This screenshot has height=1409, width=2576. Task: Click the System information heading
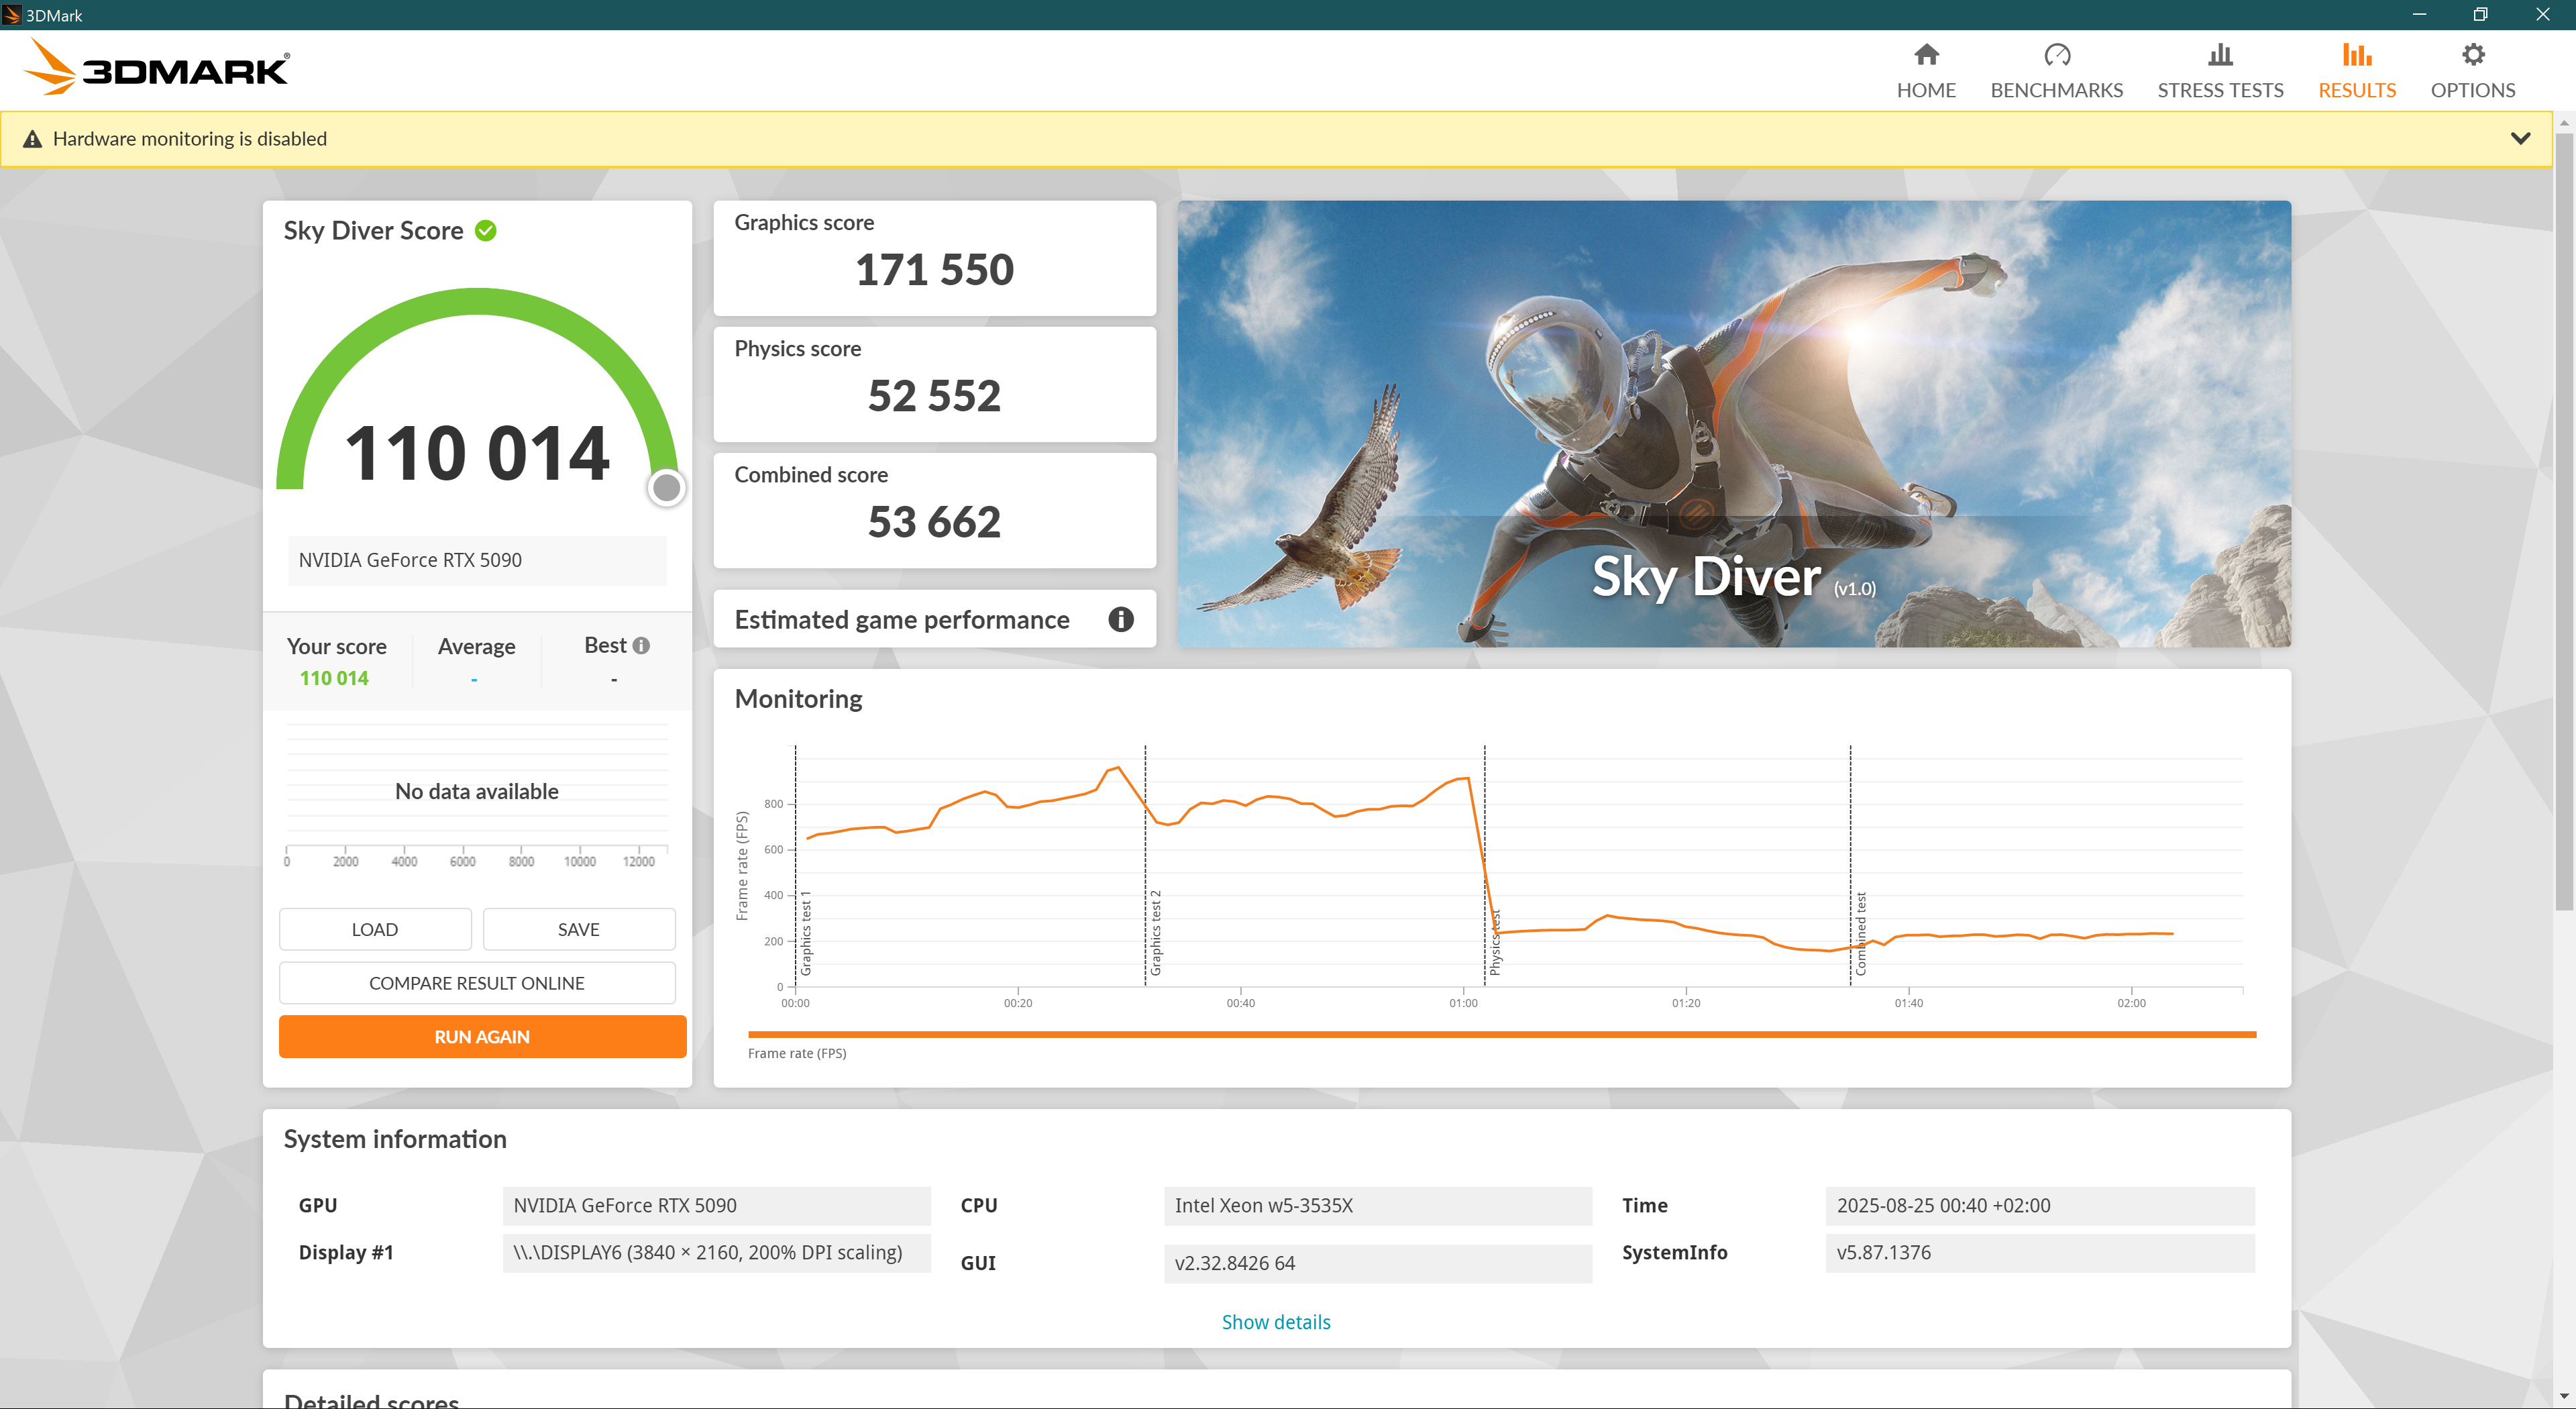395,1139
